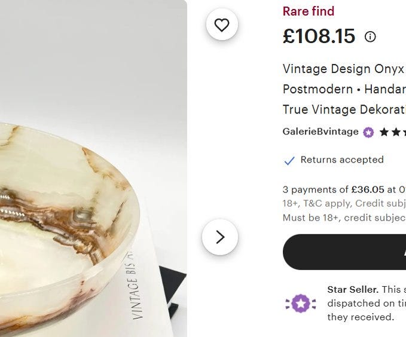Image resolution: width=406 pixels, height=337 pixels.
Task: Click the star rating next to shop name
Action: pos(392,132)
